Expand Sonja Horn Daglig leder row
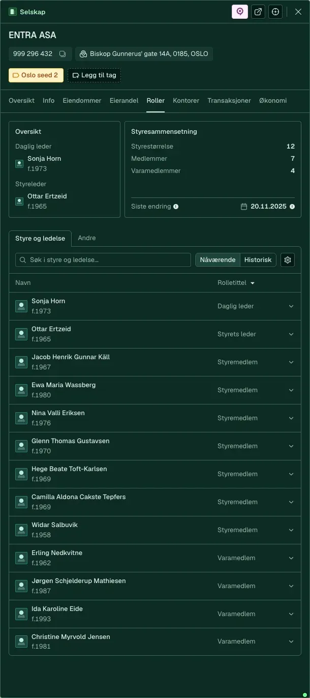The image size is (310, 698). [x=291, y=306]
